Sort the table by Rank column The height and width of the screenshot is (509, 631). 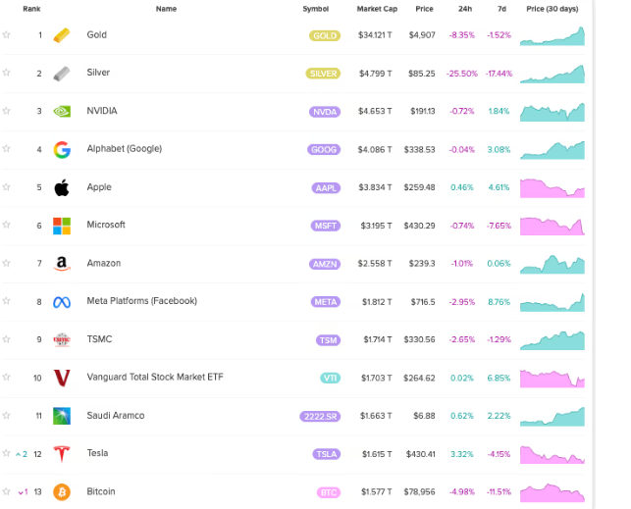(31, 9)
